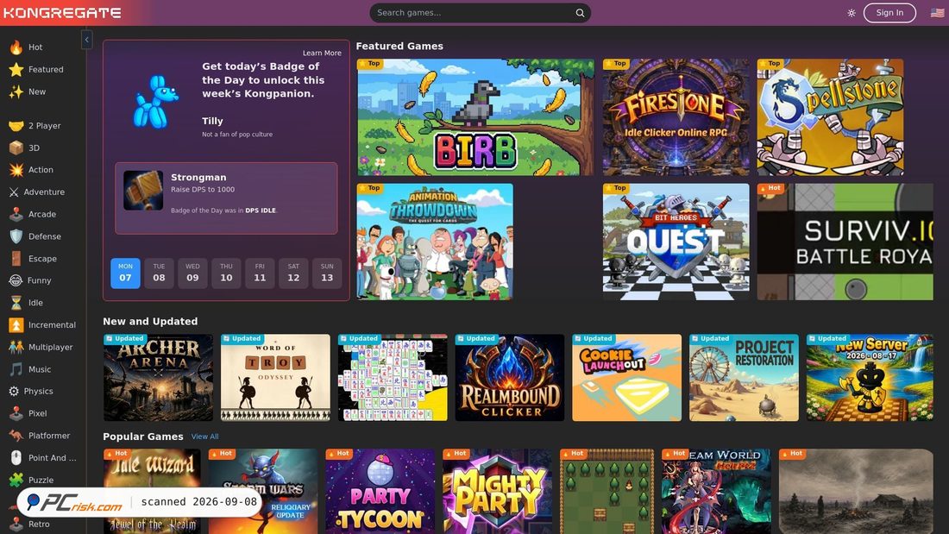The width and height of the screenshot is (949, 534).
Task: Open the Retro category in sidebar
Action: (39, 525)
